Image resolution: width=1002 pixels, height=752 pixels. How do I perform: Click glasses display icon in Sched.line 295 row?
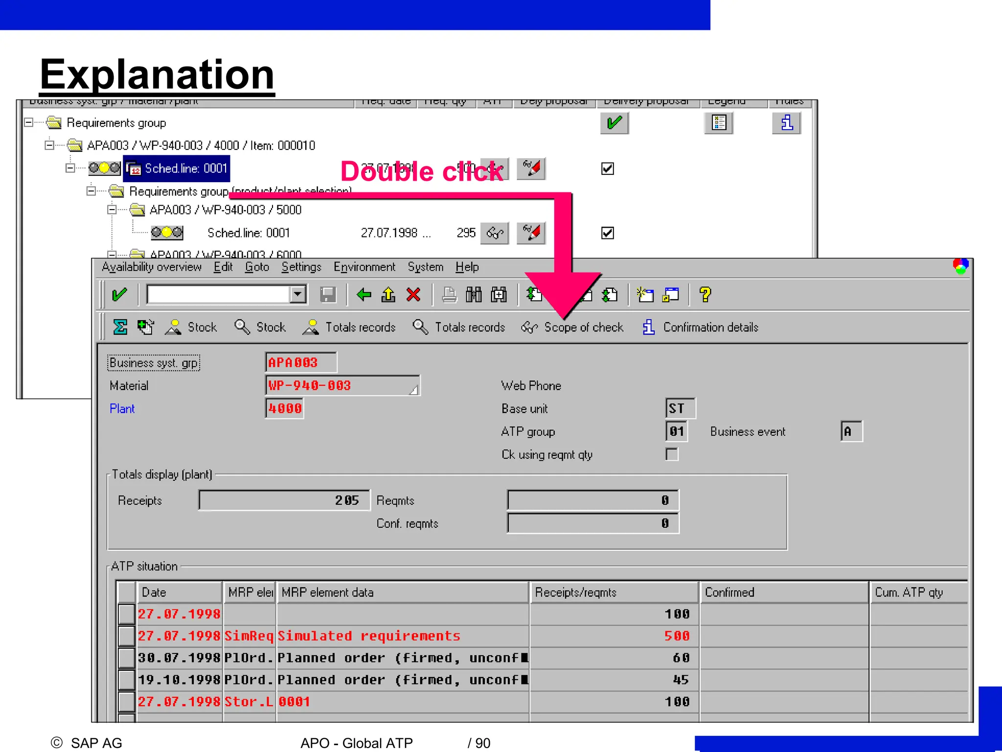tap(495, 233)
